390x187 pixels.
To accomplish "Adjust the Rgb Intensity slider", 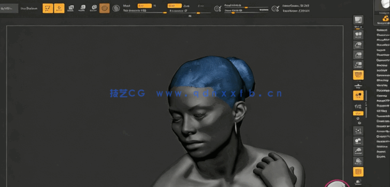I will 145,11.
